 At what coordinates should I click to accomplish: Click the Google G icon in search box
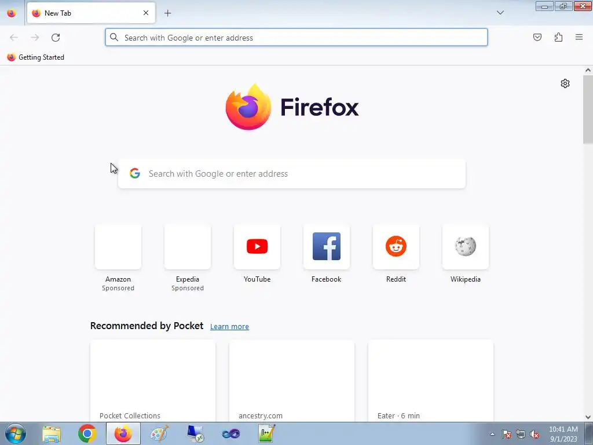135,173
